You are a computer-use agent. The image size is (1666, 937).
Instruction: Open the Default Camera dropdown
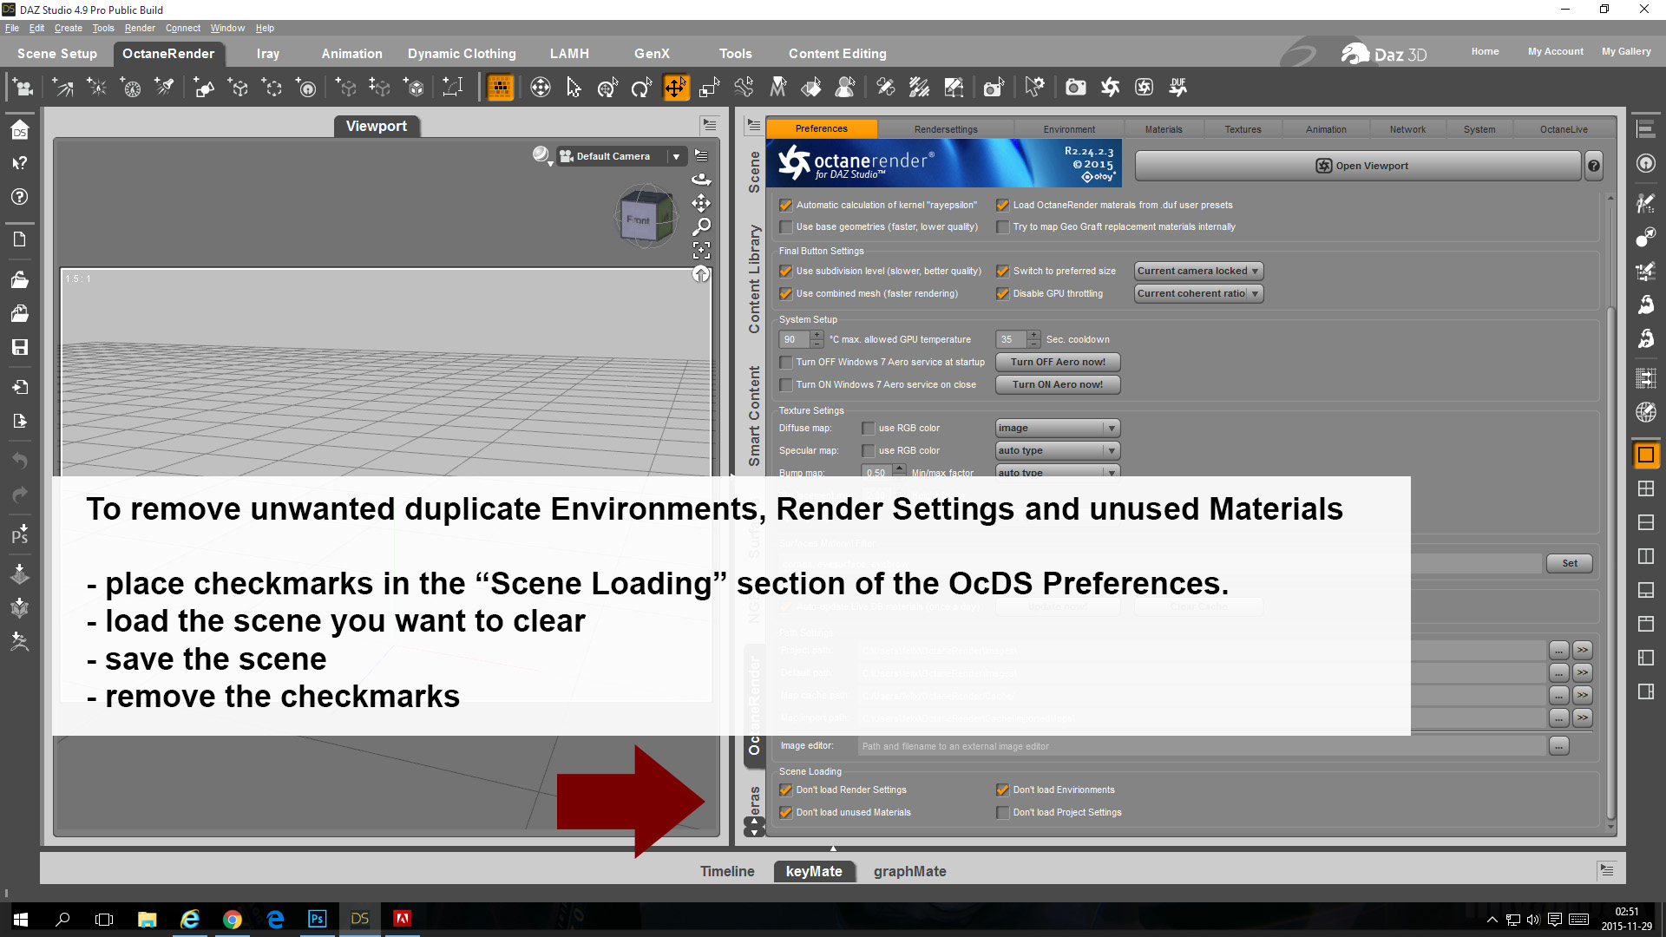pyautogui.click(x=676, y=156)
